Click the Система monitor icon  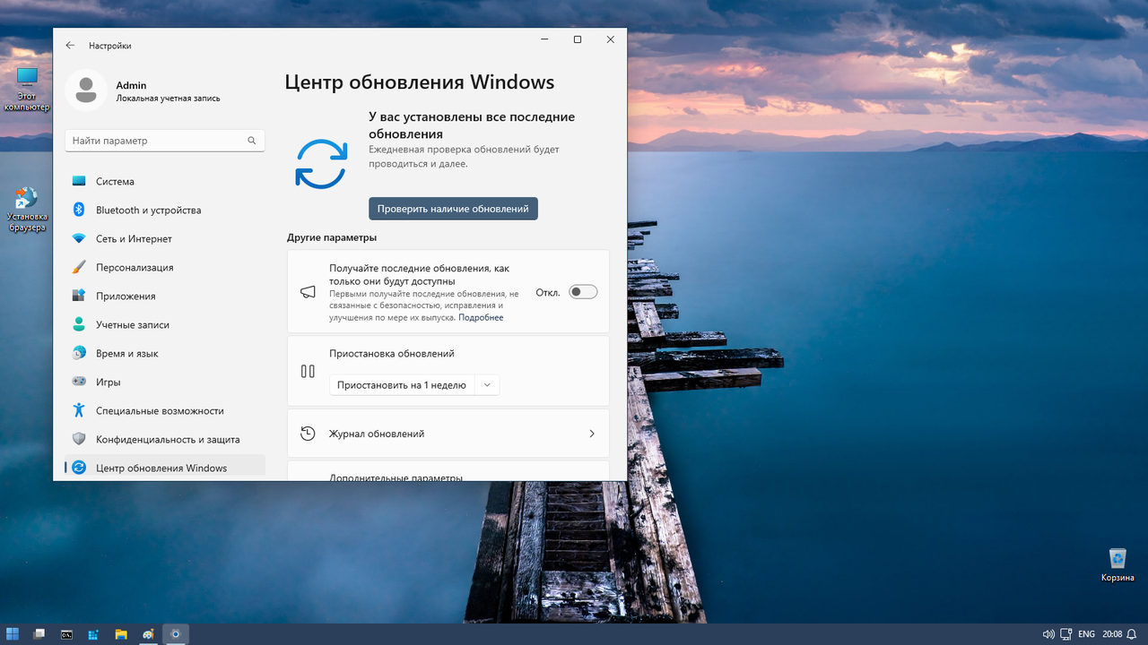79,181
